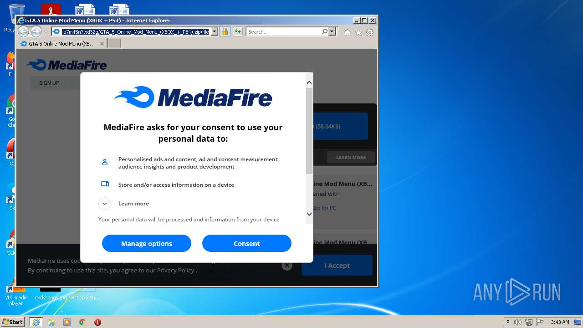
Task: Open the Windows Start button
Action: 13,322
